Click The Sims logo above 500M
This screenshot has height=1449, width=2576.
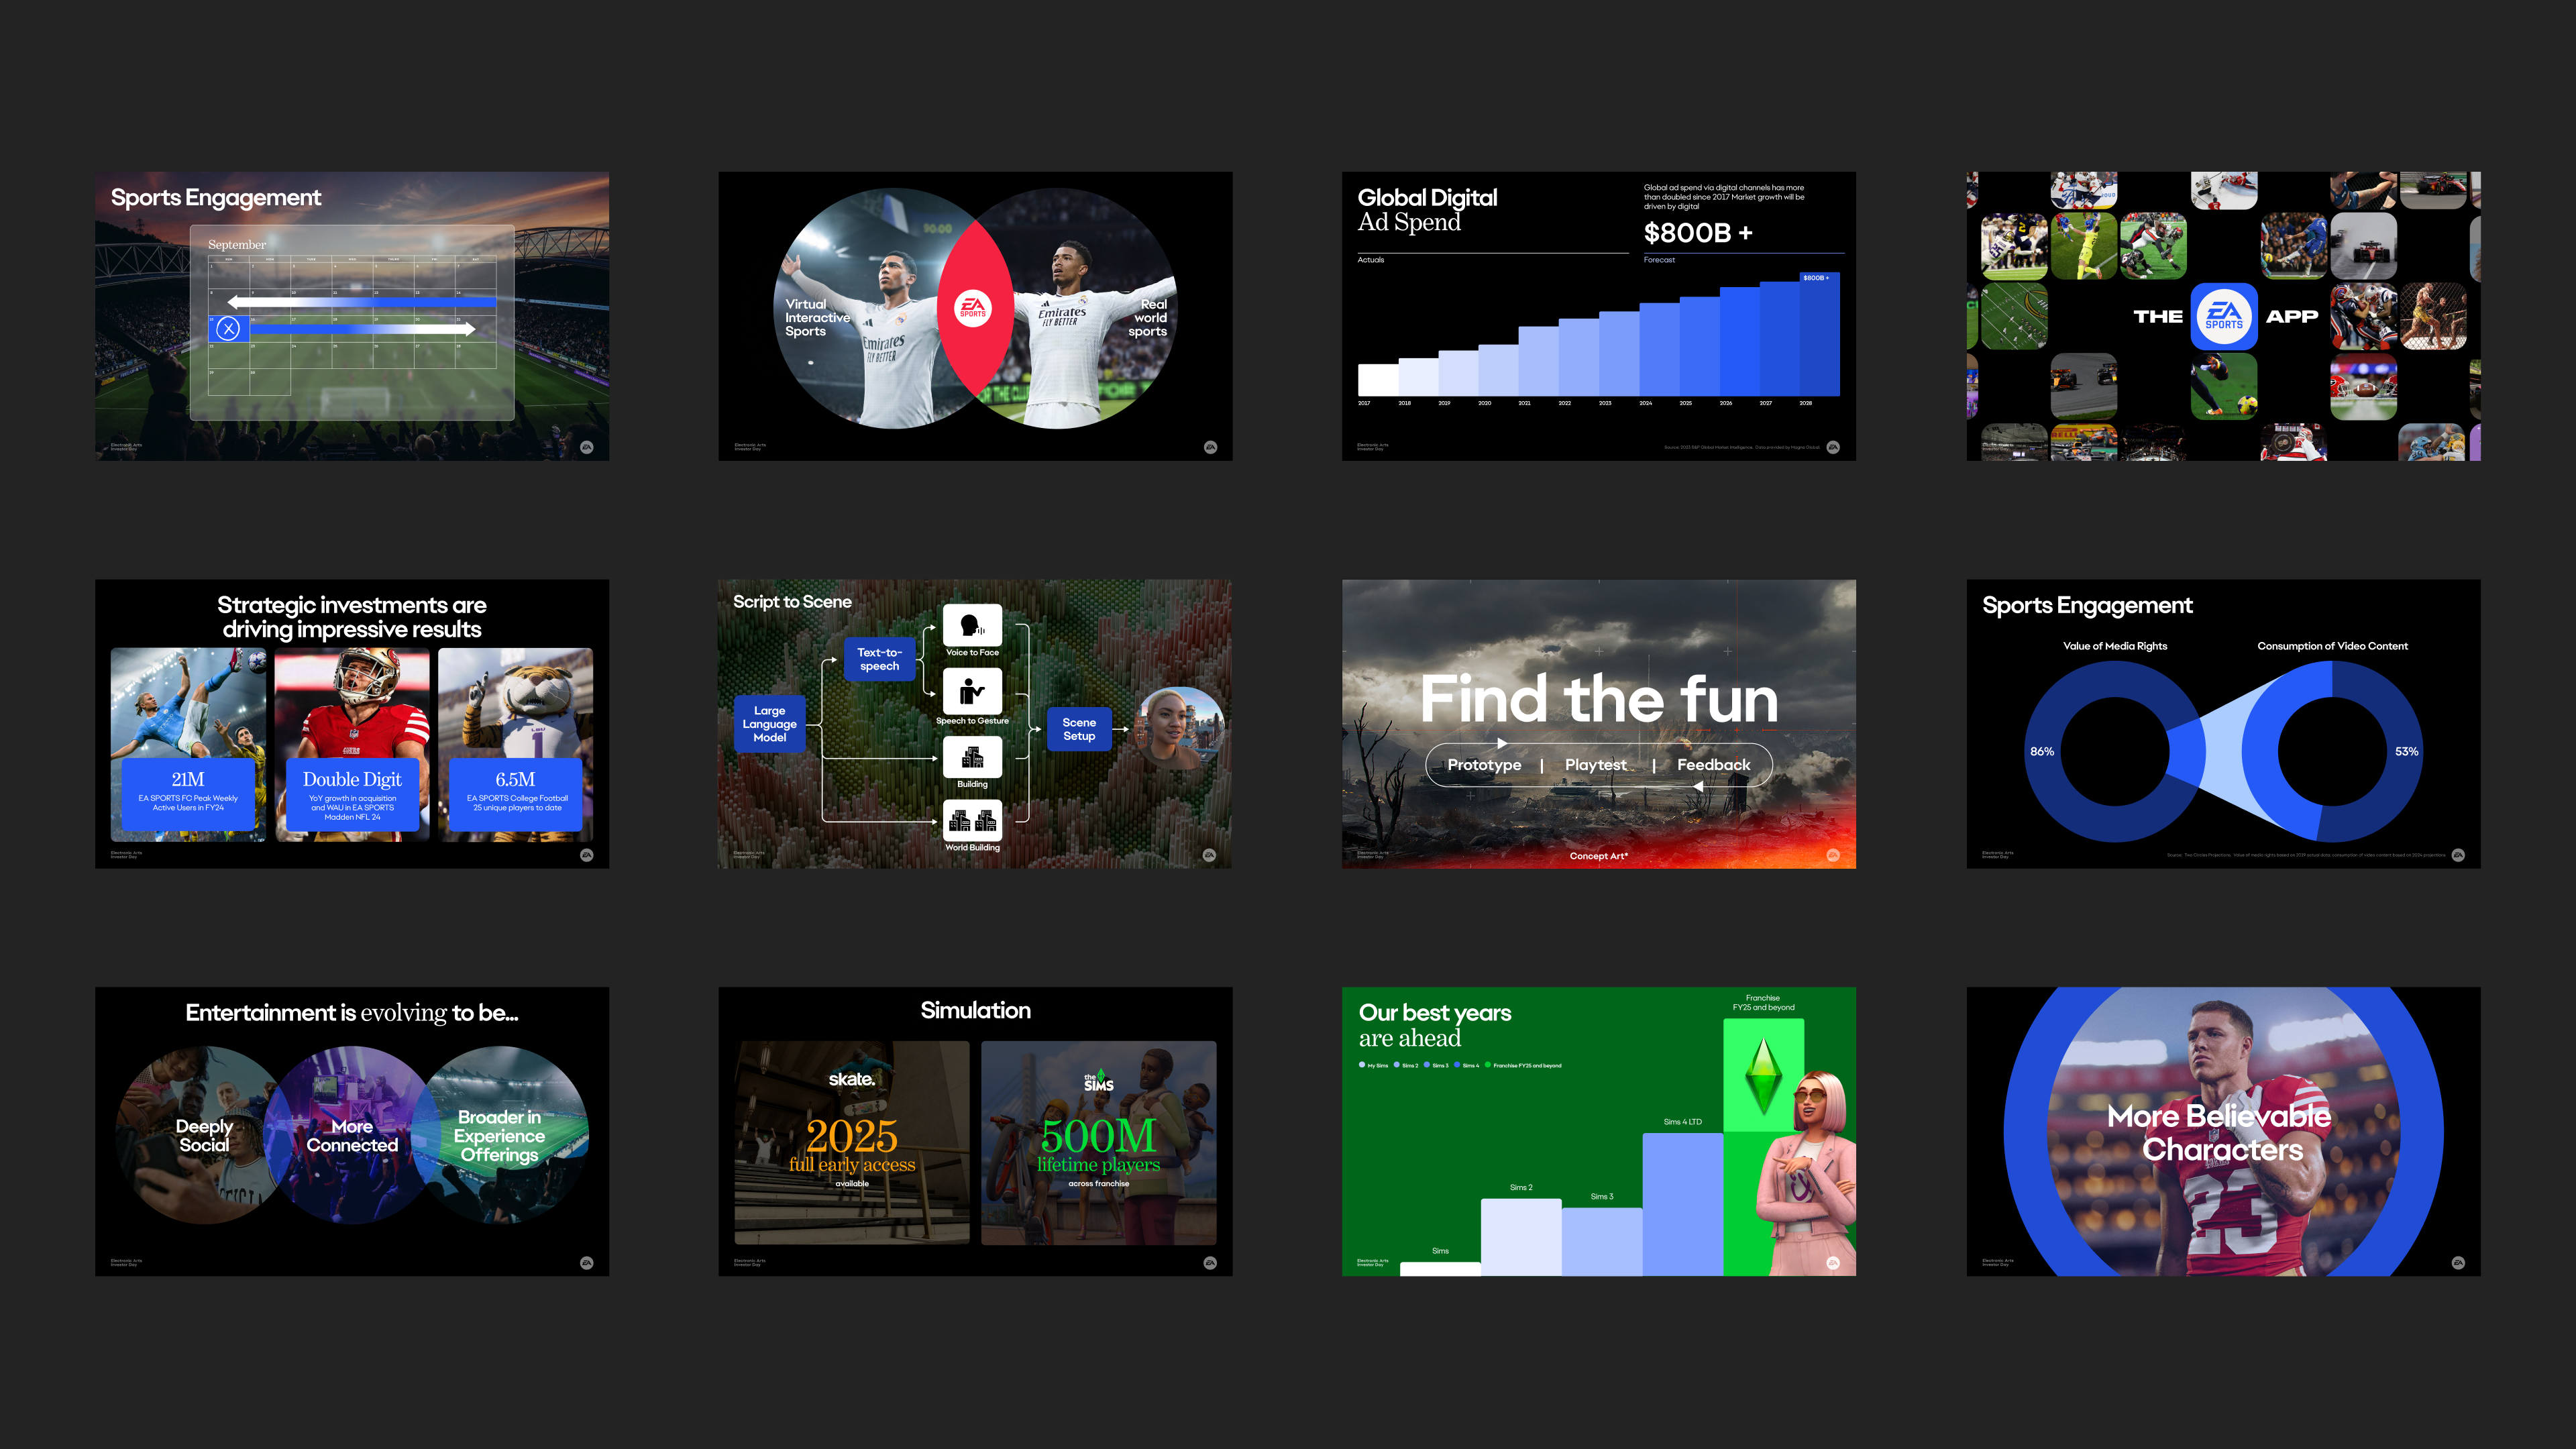pyautogui.click(x=1098, y=1081)
